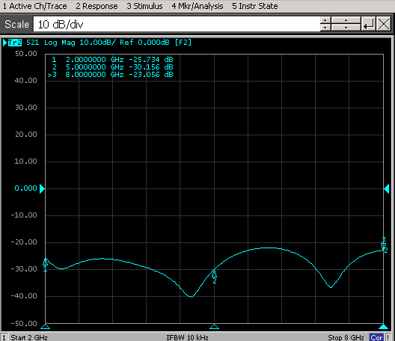Viewport: 395px width, 341px height.
Task: Open the 4 Mkr/Analysis menu
Action: [x=197, y=6]
